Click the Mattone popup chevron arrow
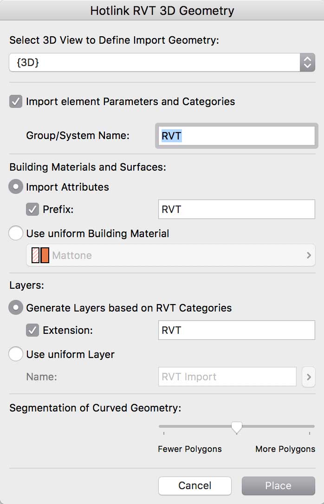Viewport: 324px width, 504px height. pyautogui.click(x=309, y=255)
